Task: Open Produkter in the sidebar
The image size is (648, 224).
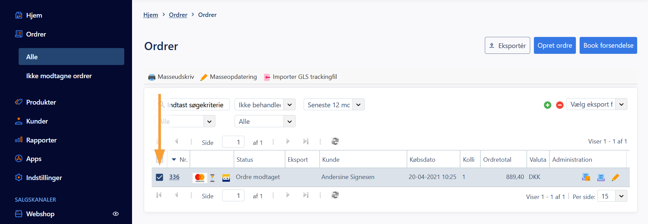Action: [x=41, y=102]
